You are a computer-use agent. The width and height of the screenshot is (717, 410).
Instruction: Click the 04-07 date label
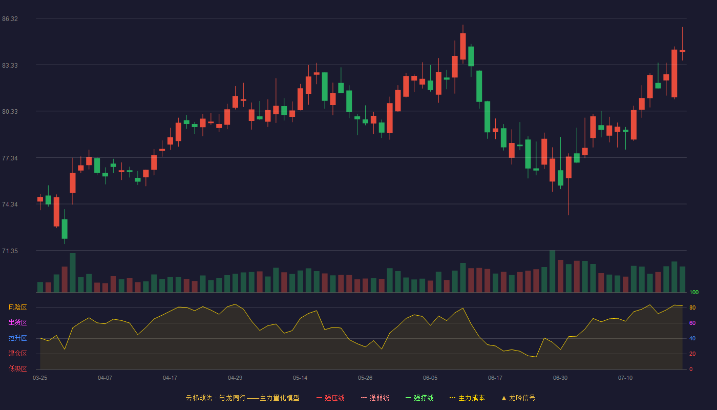[105, 378]
